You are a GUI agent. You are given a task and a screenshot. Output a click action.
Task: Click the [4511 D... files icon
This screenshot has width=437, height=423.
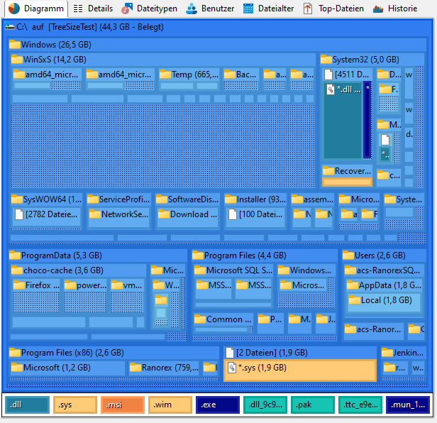pos(328,75)
